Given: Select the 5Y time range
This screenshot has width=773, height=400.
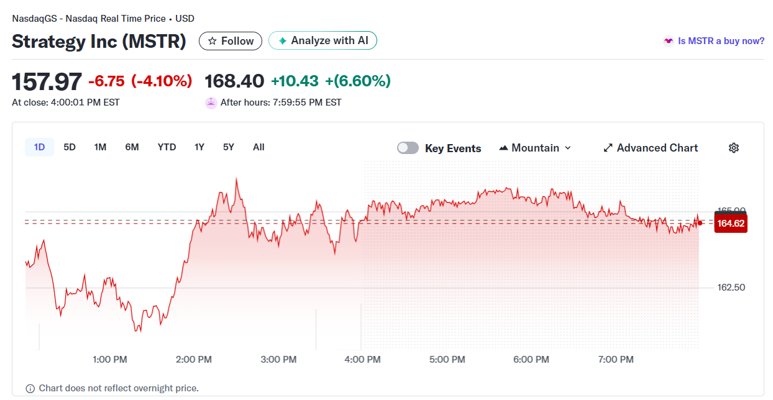Looking at the screenshot, I should tap(229, 147).
